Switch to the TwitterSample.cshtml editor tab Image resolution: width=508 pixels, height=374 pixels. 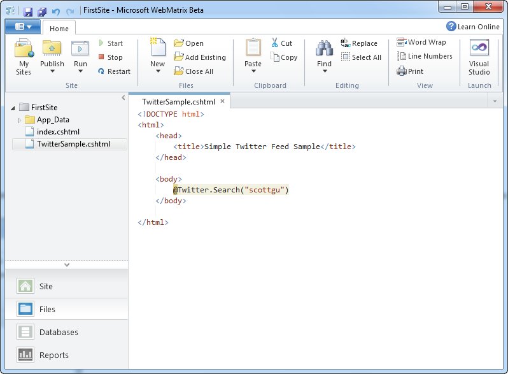[178, 102]
